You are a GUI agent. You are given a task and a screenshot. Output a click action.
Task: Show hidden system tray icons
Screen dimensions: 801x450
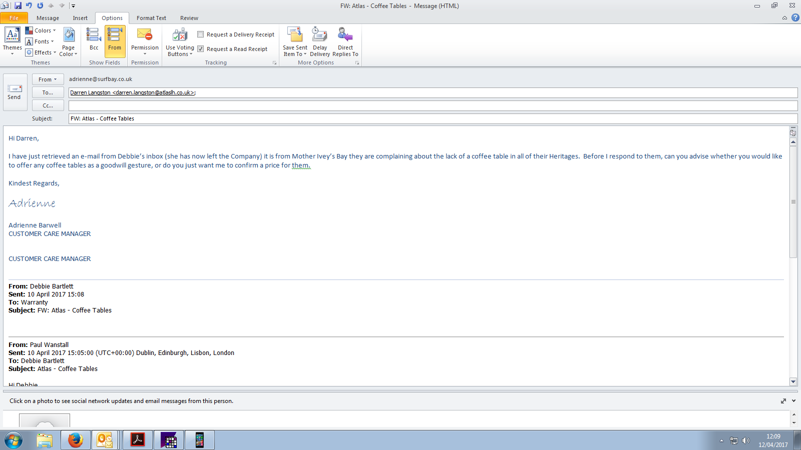(x=721, y=440)
